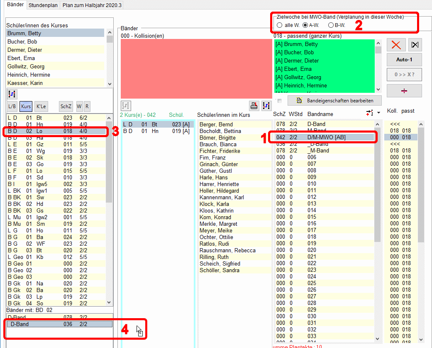The image size is (432, 348).
Task: Select the D/M-MWO [AB] band row
Action: click(x=324, y=138)
